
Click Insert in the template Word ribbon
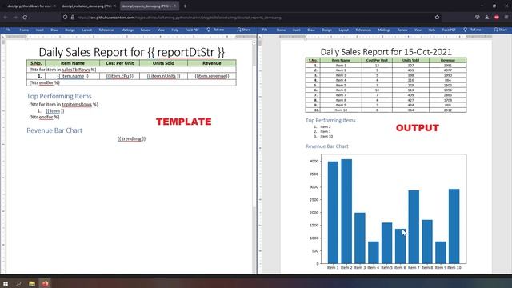(39, 30)
